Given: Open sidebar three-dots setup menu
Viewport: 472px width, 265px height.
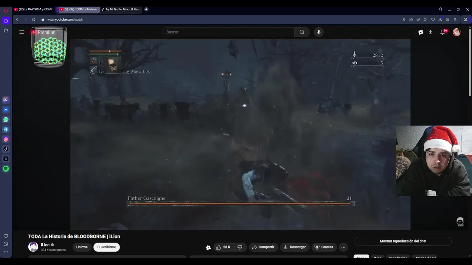Looking at the screenshot, I should [6, 252].
